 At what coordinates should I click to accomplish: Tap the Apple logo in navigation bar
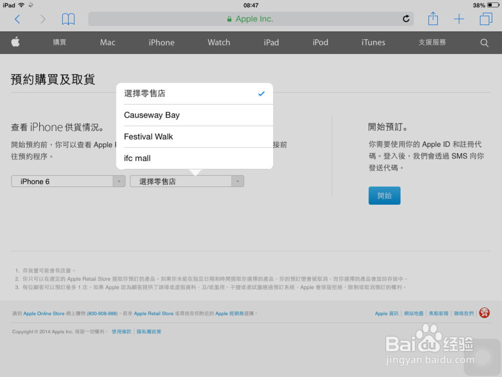click(x=16, y=42)
